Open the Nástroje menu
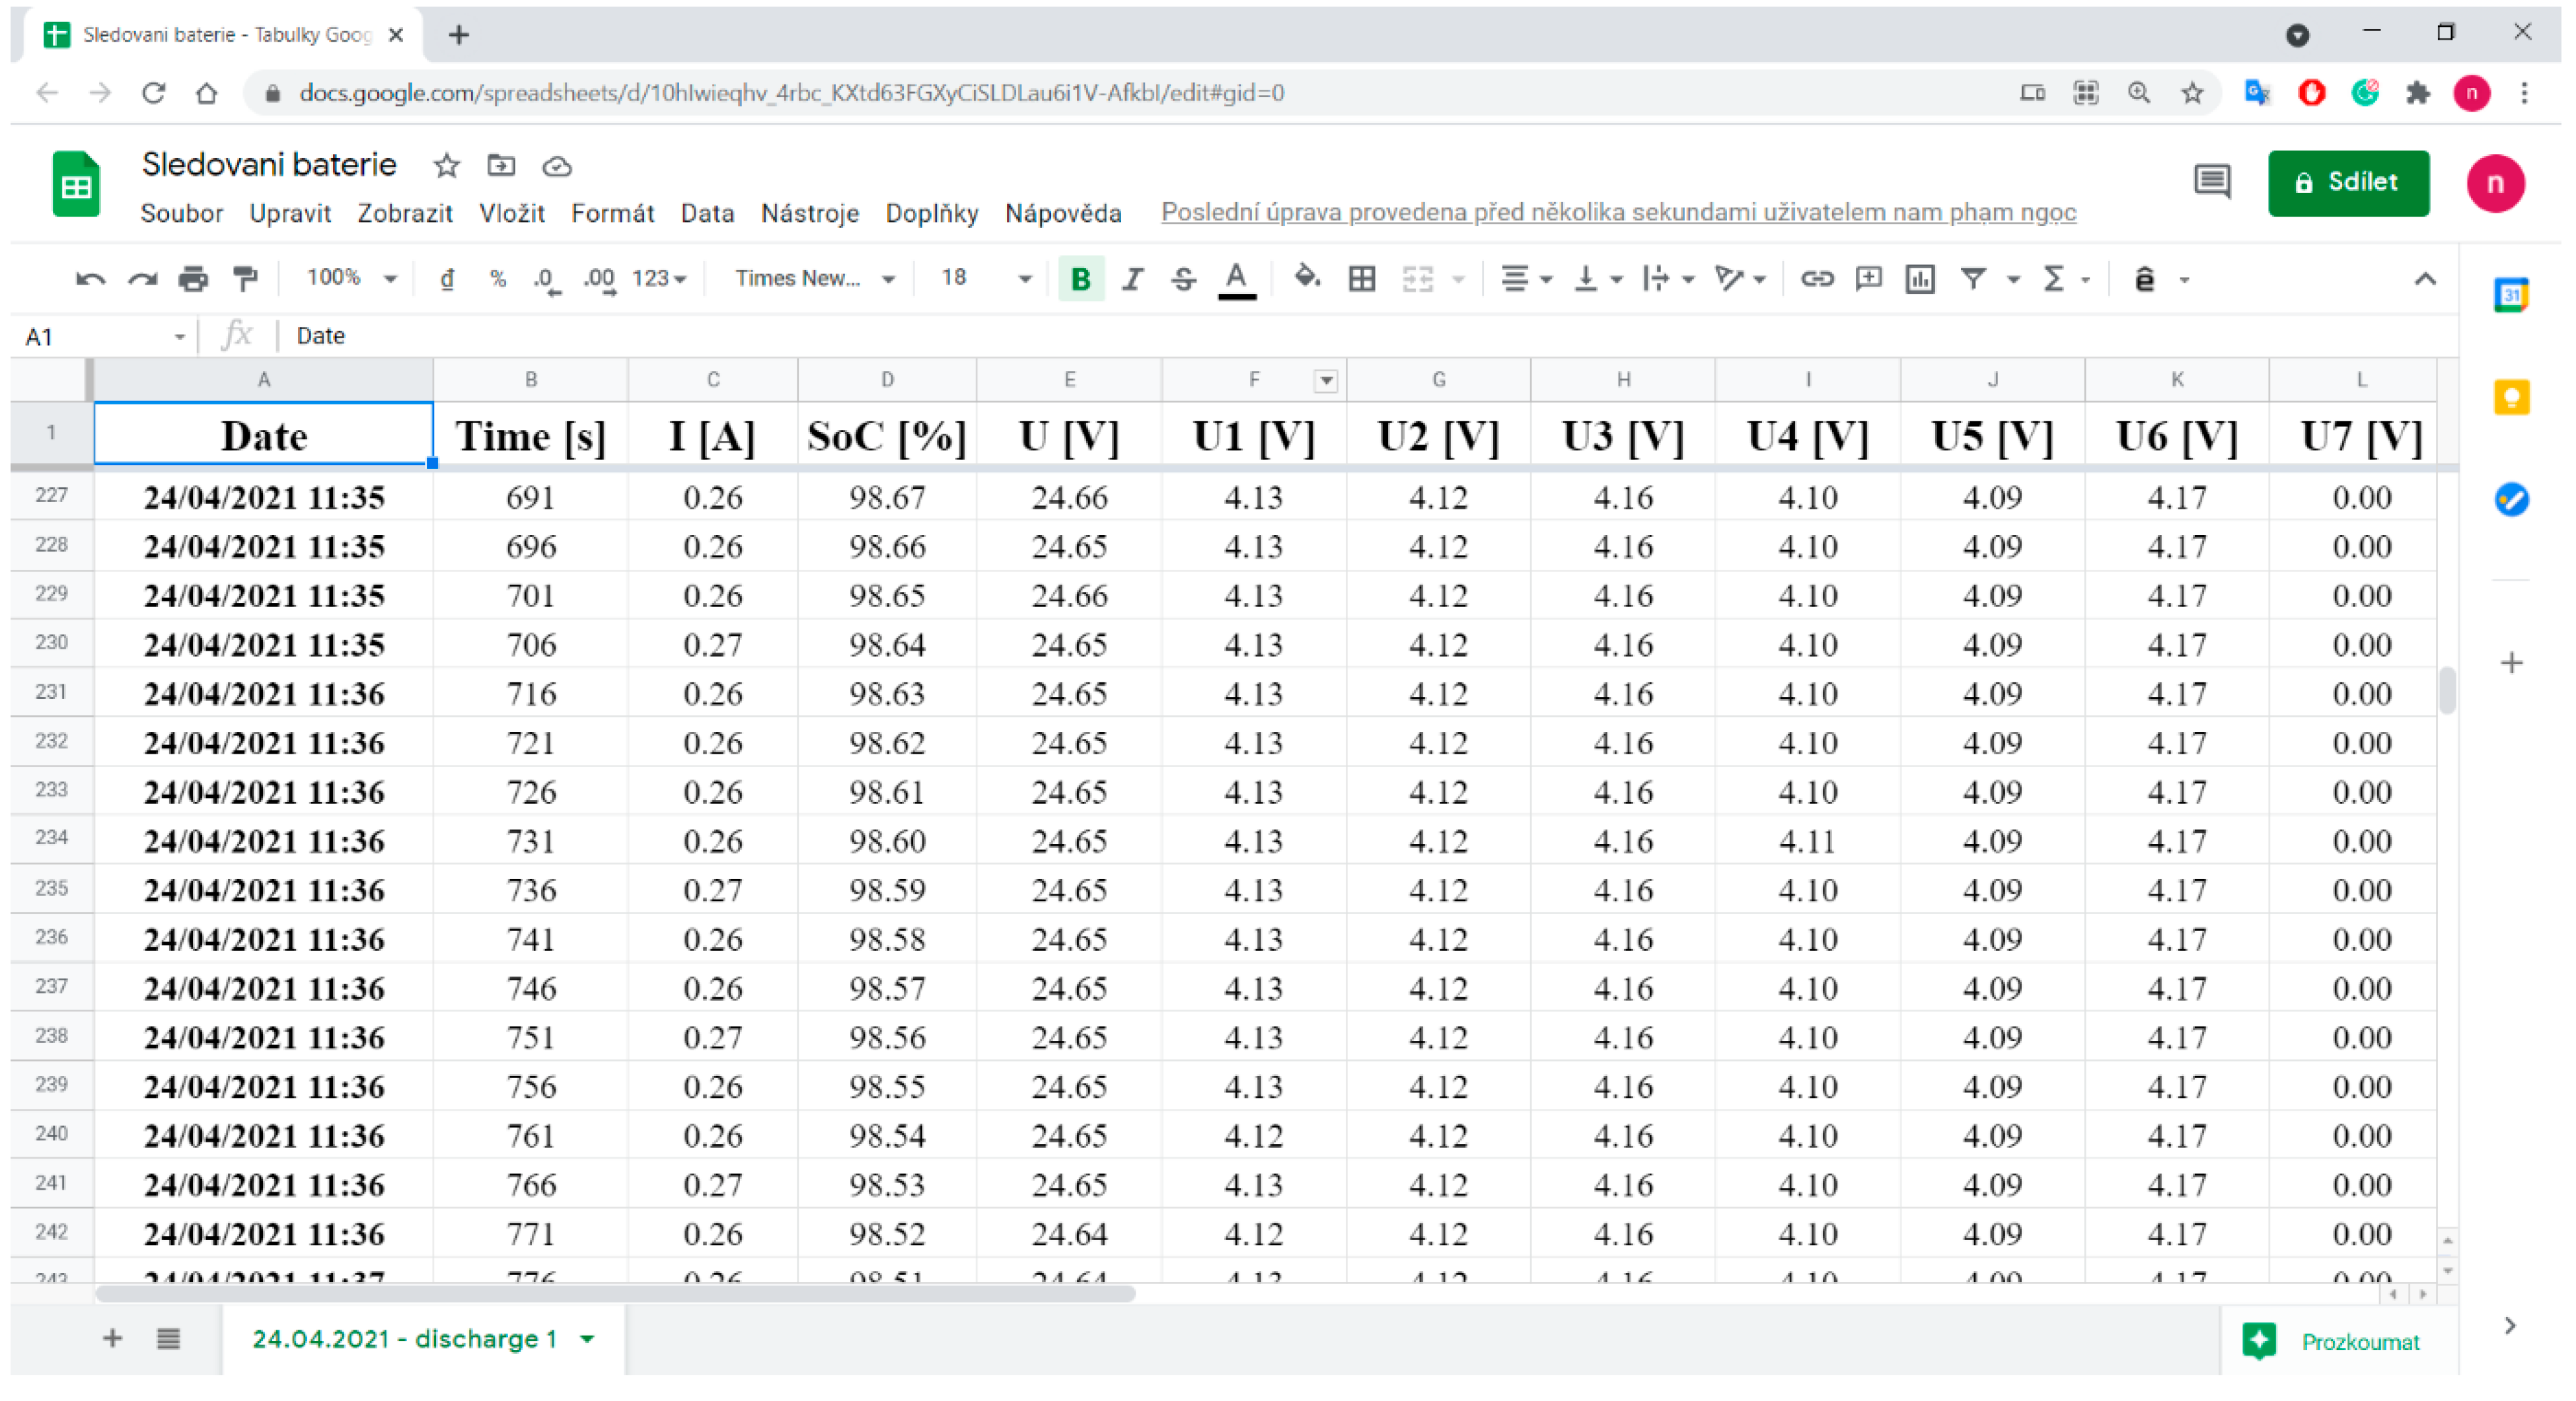The height and width of the screenshot is (1401, 2576). [809, 213]
